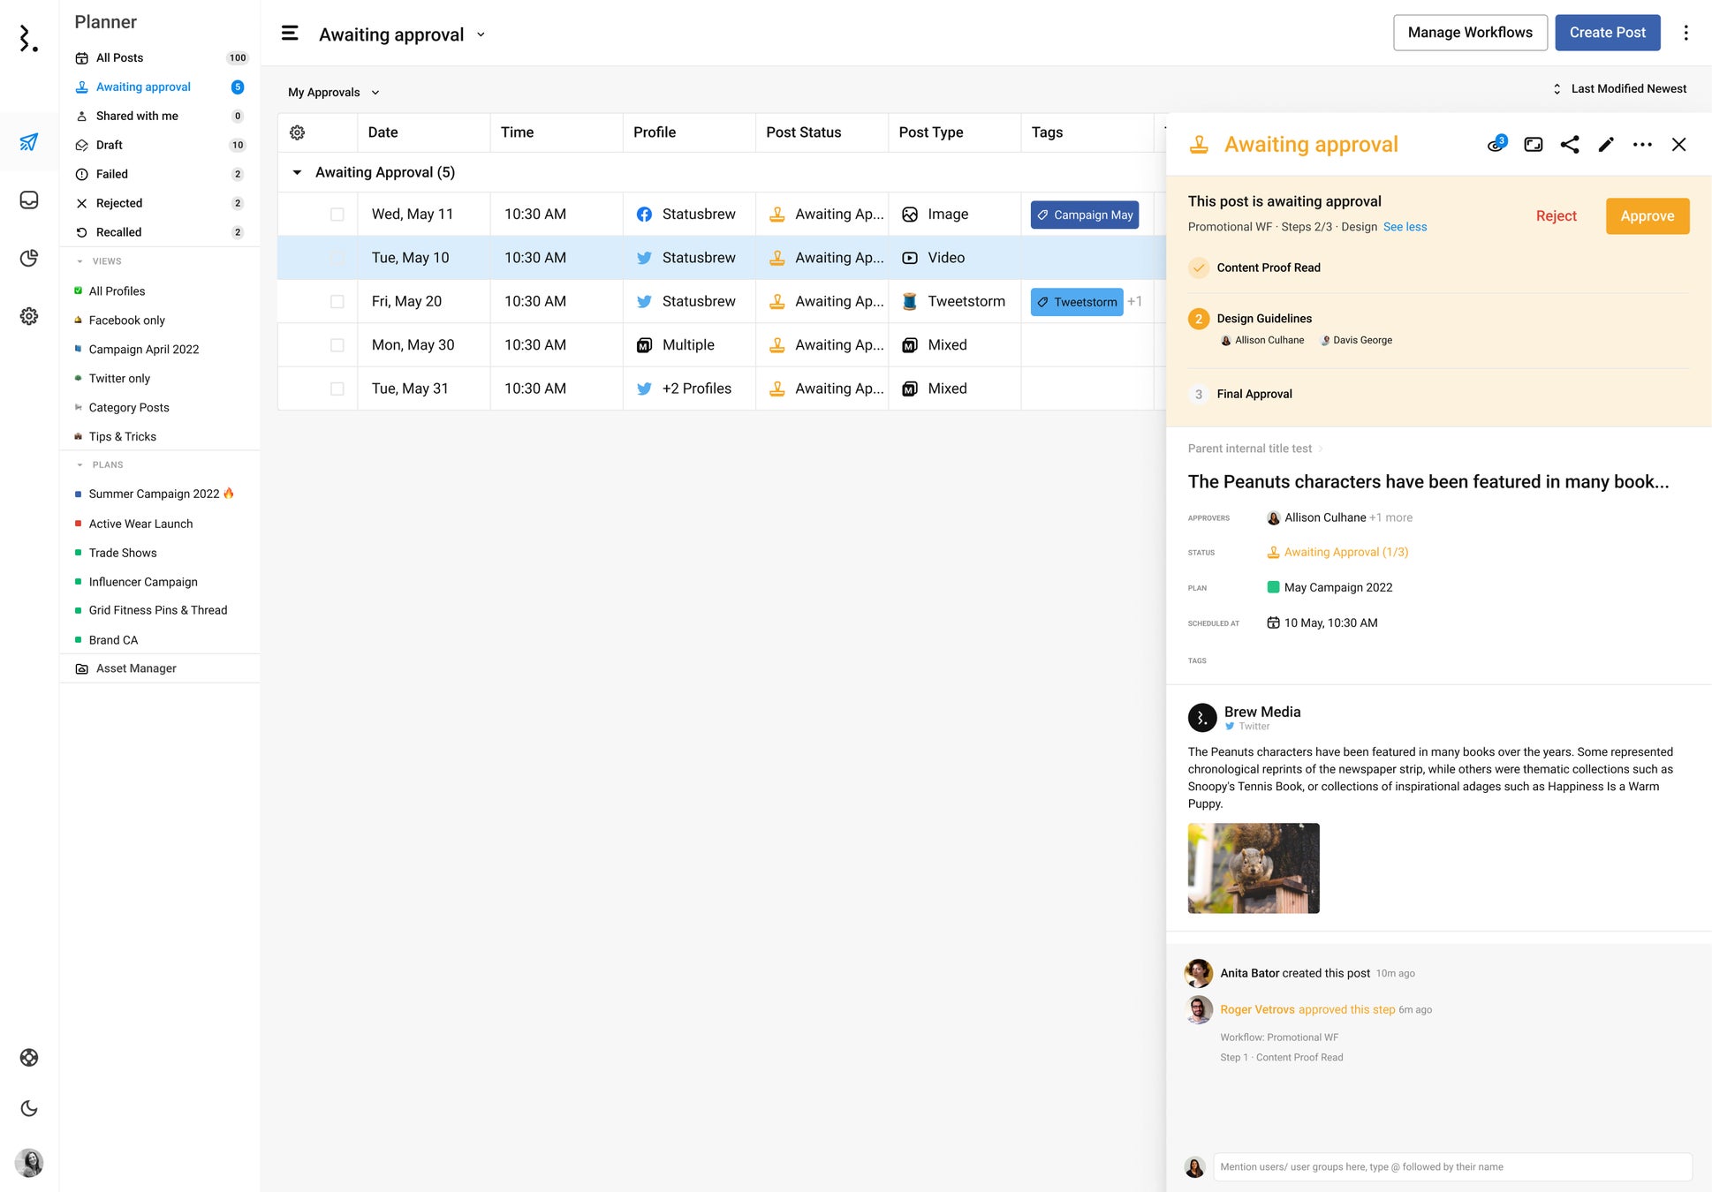The image size is (1712, 1192).
Task: Click the orange Approve button
Action: click(x=1647, y=216)
